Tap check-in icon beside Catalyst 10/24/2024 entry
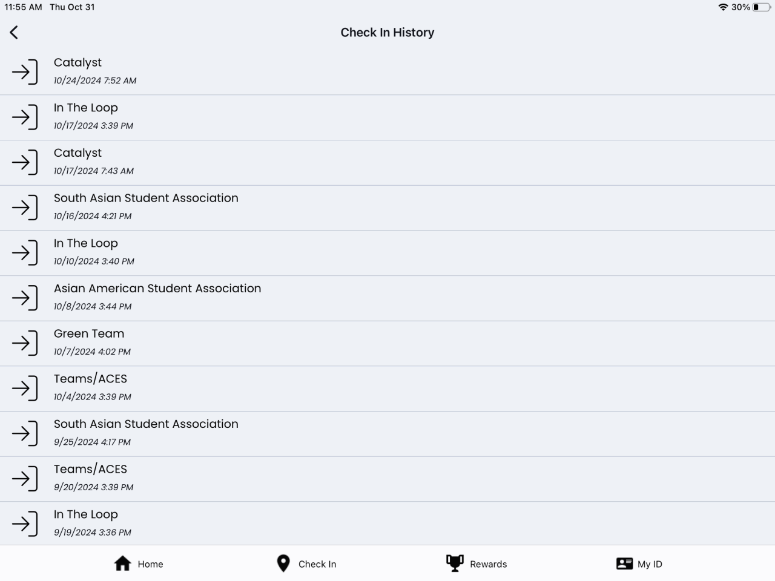 pyautogui.click(x=25, y=72)
